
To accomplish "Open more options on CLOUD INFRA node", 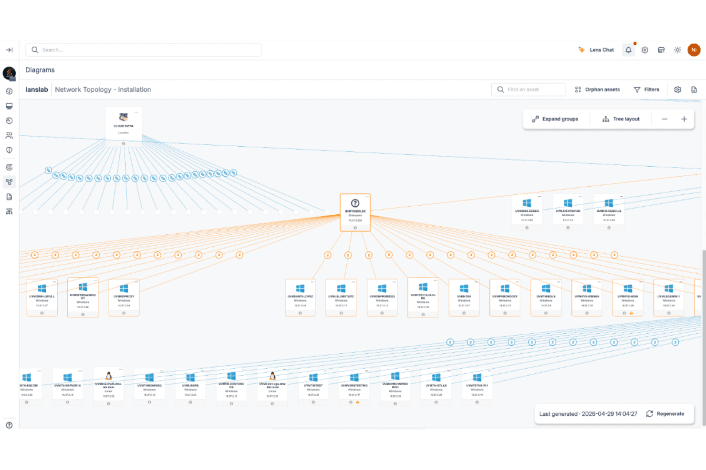I will 136,112.
